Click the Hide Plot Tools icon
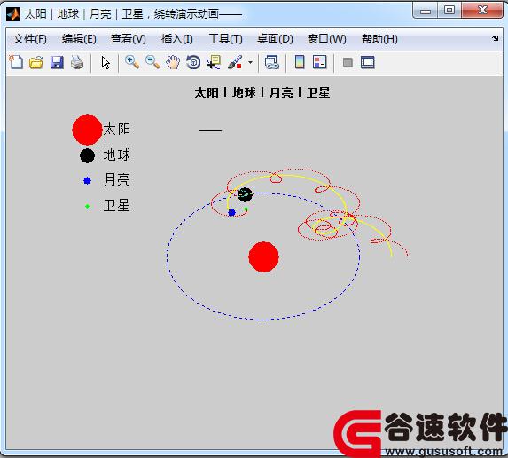Screen dimensions: 508x458 (x=348, y=62)
